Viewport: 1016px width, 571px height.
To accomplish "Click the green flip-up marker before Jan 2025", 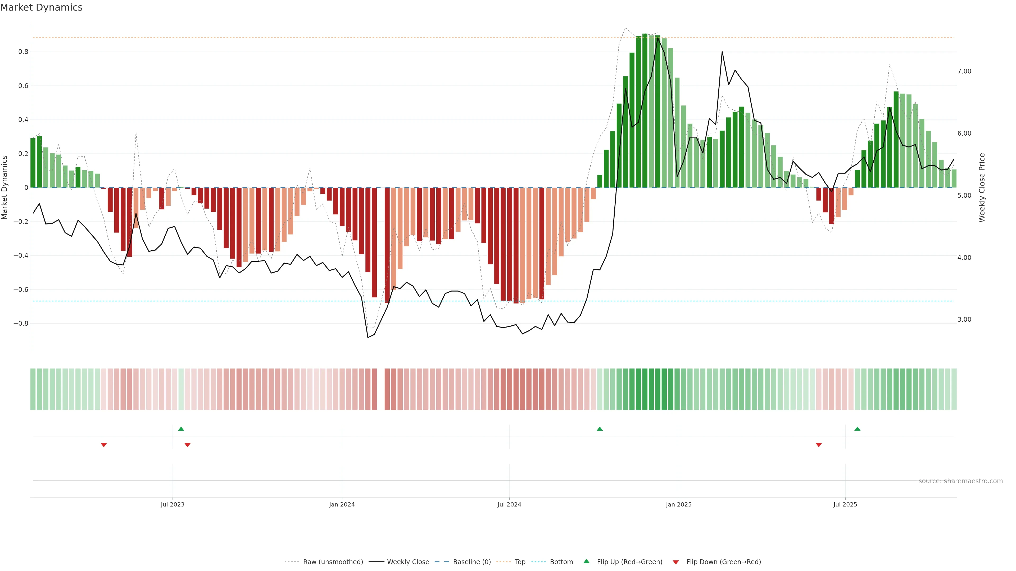I will (x=600, y=429).
